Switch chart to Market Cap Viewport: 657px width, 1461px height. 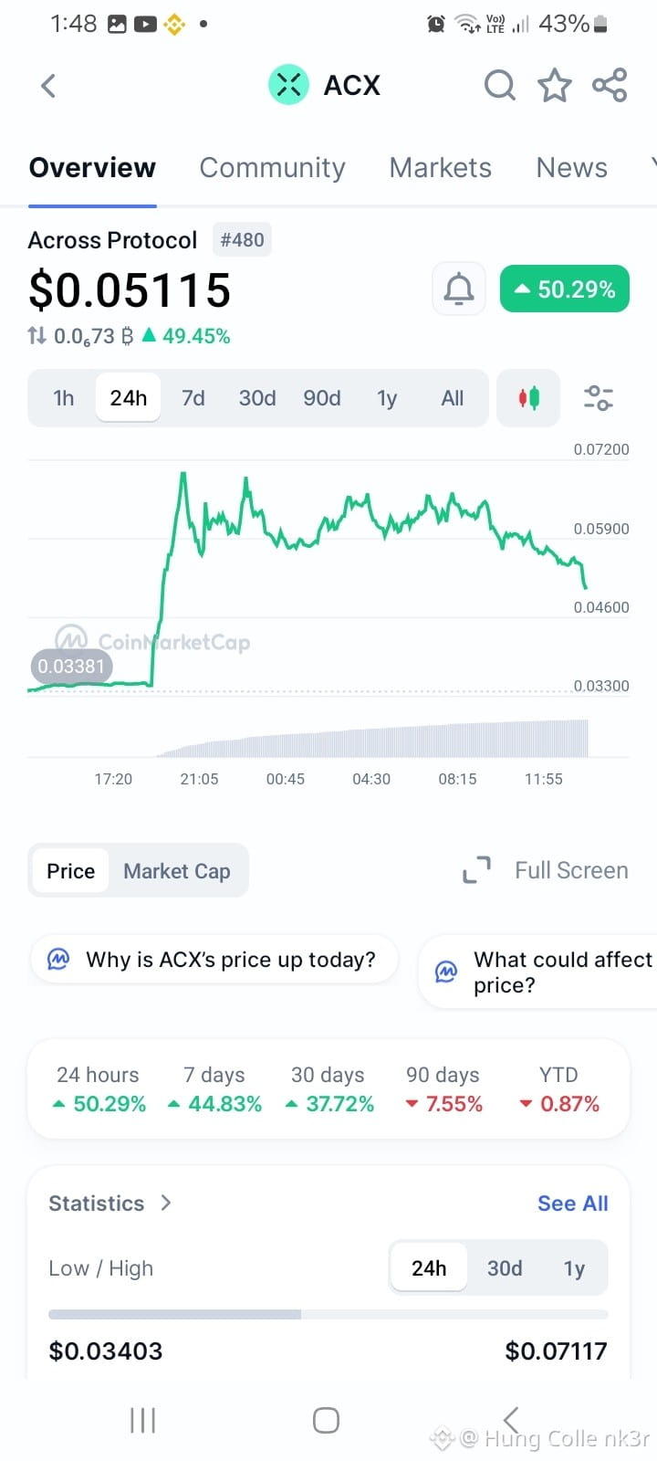coord(177,871)
